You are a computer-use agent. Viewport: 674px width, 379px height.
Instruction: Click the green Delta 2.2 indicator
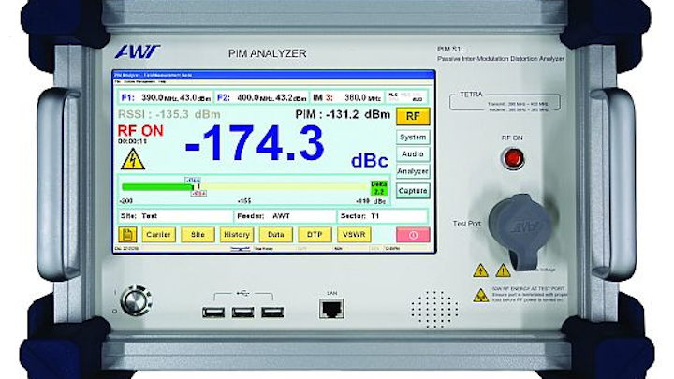tap(379, 188)
